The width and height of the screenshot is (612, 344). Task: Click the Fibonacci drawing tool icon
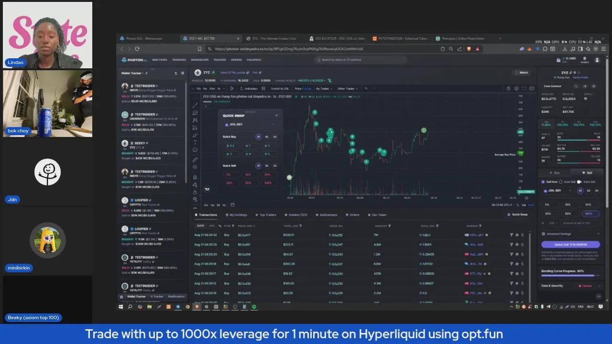(195, 113)
